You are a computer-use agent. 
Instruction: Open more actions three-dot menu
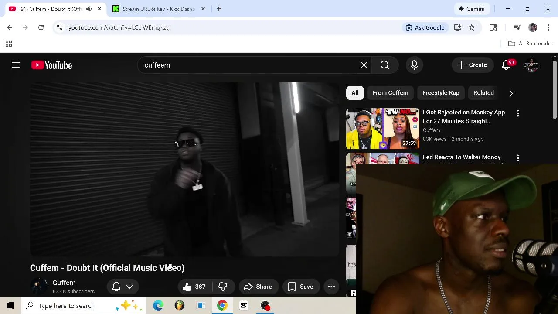coord(331,287)
